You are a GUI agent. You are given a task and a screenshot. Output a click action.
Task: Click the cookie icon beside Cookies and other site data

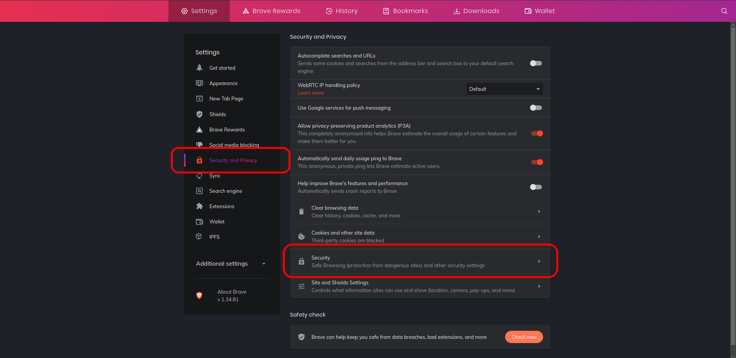point(301,236)
